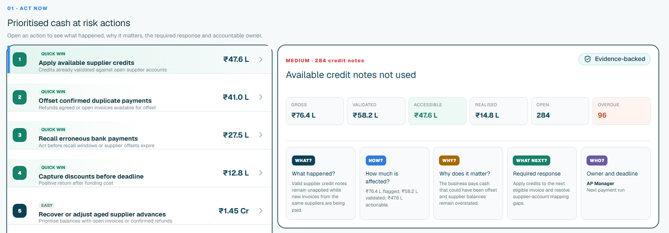Click QUICK WIN tag on bank payments row

point(53,130)
